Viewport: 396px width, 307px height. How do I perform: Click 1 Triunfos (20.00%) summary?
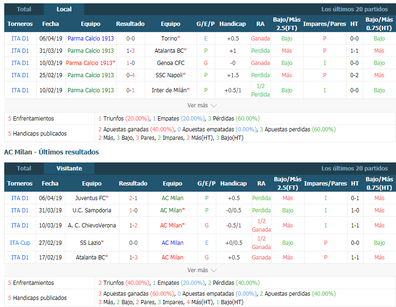coord(124,118)
